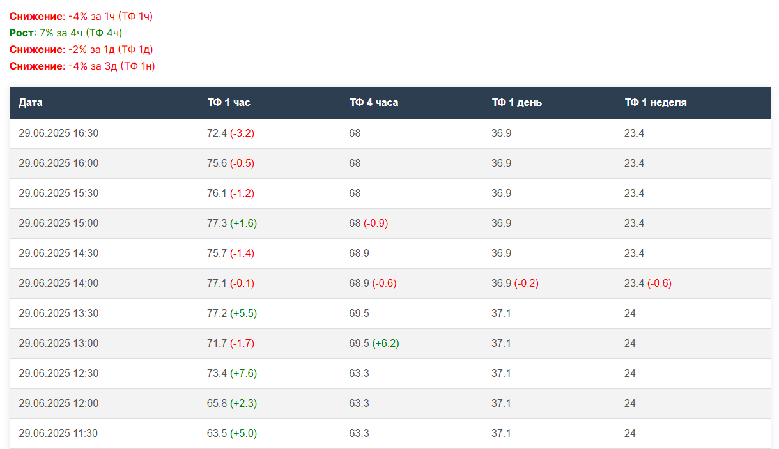779x449 pixels.
Task: Click the 1-week value '23.4' in the 14:30 row
Action: point(634,253)
